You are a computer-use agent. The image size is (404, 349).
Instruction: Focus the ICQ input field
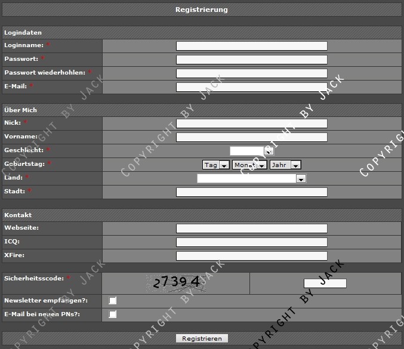coord(252,242)
